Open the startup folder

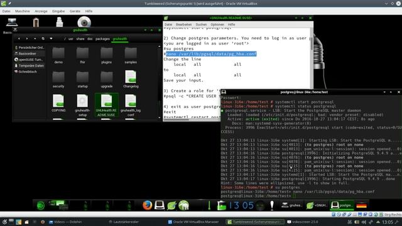tap(82, 79)
